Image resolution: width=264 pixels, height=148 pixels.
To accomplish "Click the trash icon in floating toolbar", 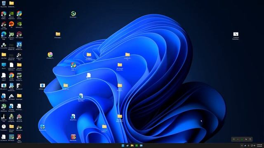I will 250,139.
